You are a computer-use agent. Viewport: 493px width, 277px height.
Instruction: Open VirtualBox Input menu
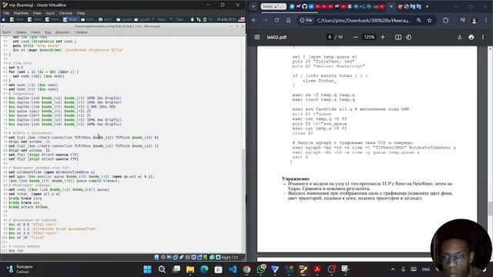[x=50, y=13]
